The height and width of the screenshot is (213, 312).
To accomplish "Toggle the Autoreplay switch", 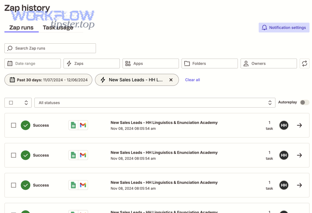I will click(x=304, y=102).
